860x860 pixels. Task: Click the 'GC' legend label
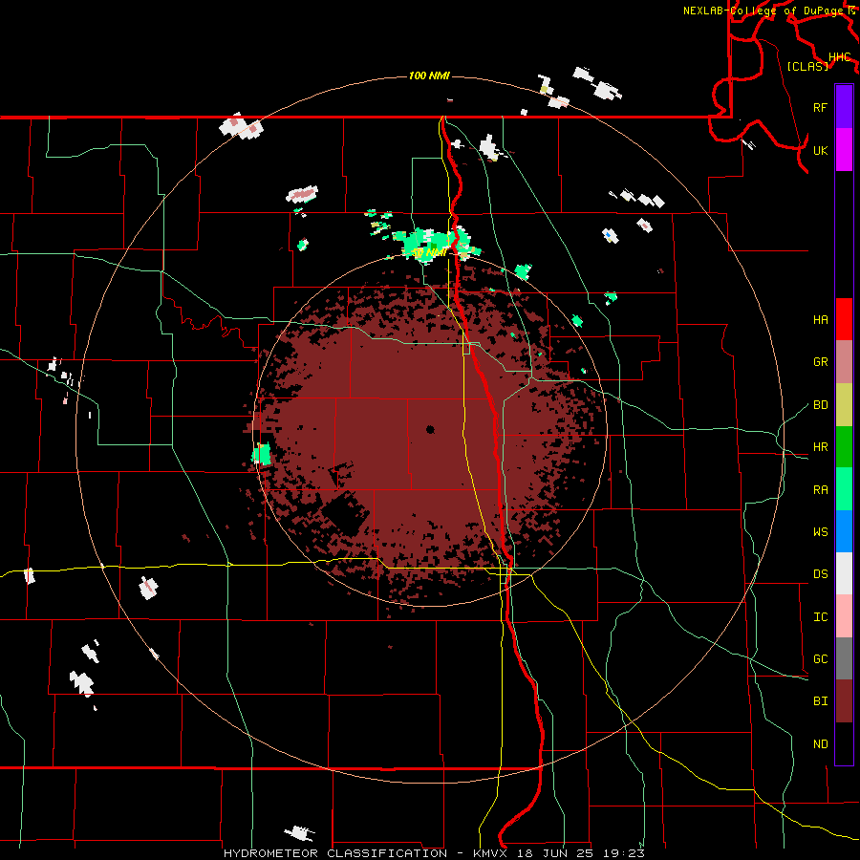[x=820, y=659]
